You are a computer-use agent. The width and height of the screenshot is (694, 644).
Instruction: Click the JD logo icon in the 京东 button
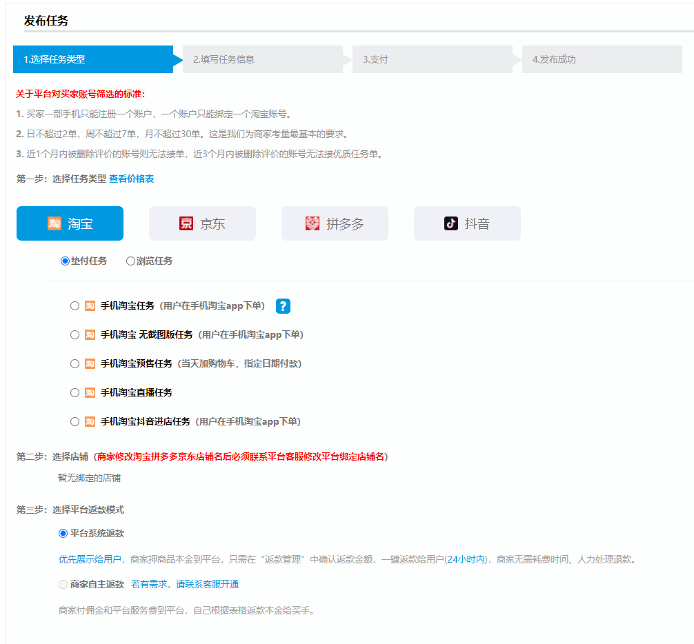186,223
